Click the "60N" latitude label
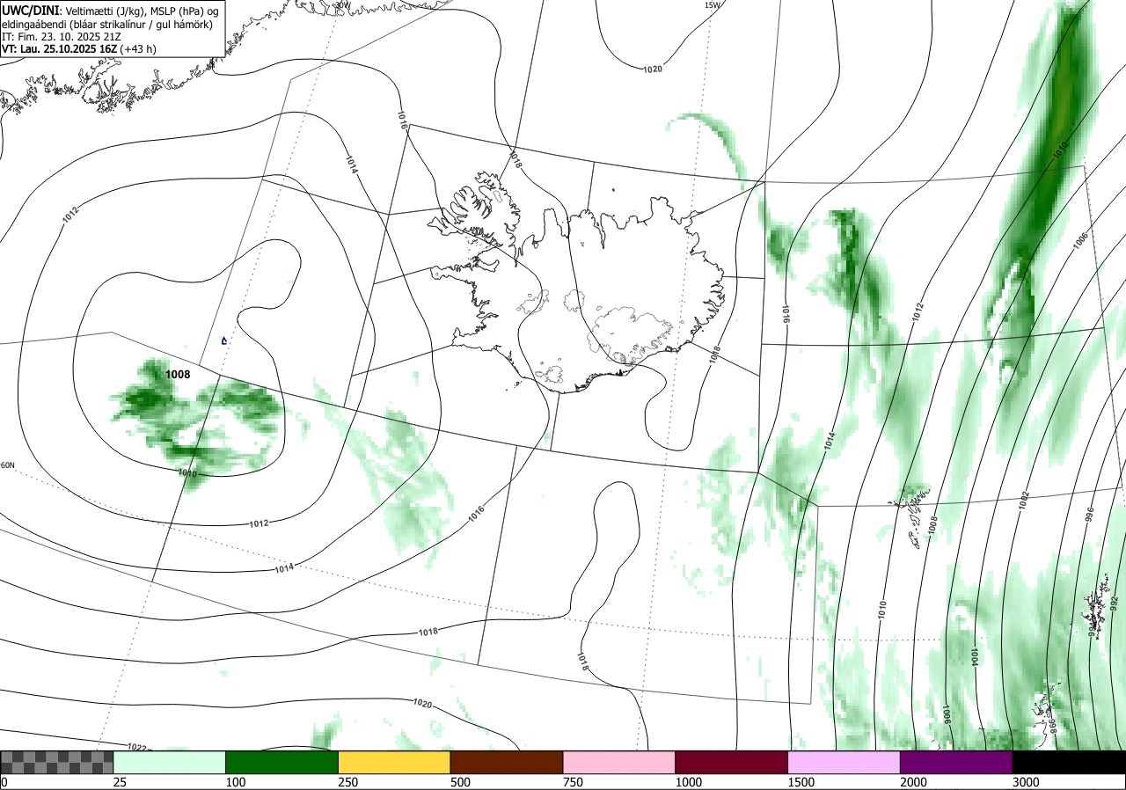This screenshot has width=1126, height=790. click(7, 465)
